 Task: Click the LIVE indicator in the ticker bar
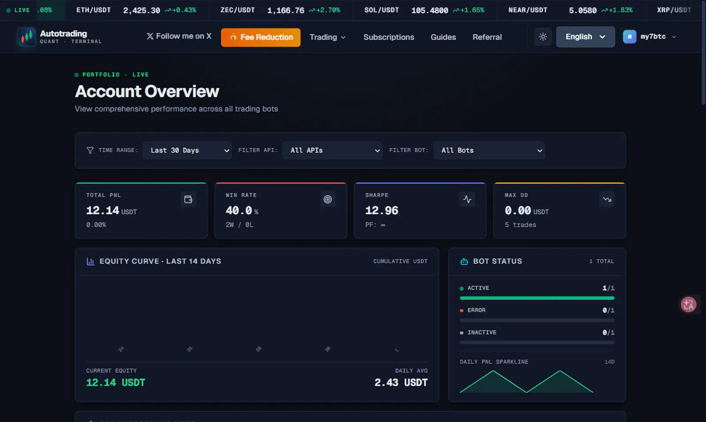(x=18, y=10)
